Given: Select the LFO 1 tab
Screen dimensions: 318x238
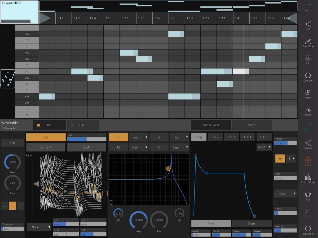Looking at the screenshot, I should [248, 137].
